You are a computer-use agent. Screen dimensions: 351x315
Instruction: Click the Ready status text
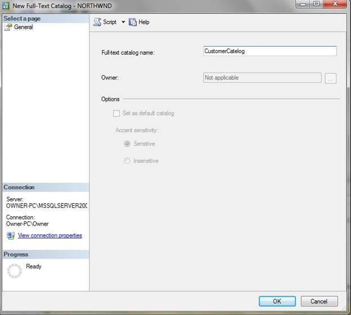click(34, 267)
